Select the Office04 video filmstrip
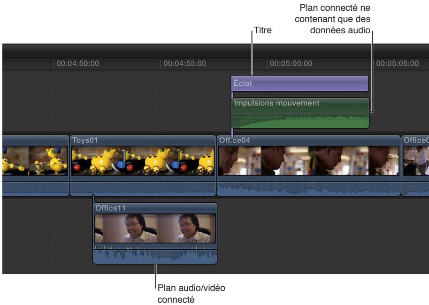Image resolution: width=429 pixels, height=305 pixels. (309, 161)
